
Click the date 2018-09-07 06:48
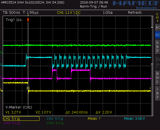pos(94,2)
